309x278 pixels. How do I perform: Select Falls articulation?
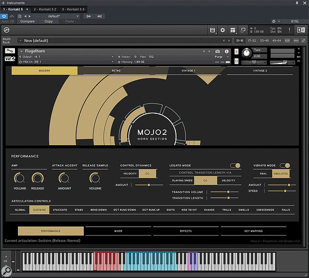coord(286,210)
